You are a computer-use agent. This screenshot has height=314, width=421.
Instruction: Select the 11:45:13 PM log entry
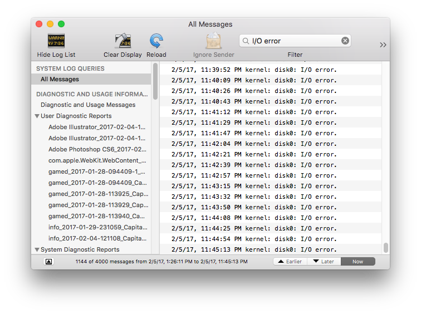click(x=271, y=249)
